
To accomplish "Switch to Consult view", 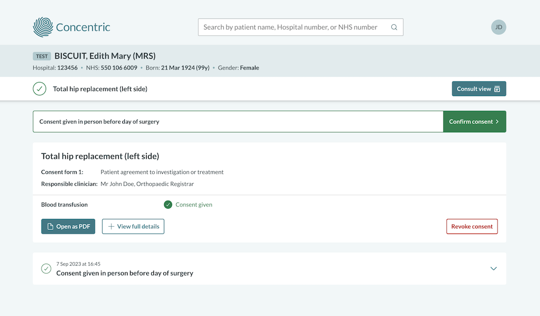I will [x=478, y=89].
